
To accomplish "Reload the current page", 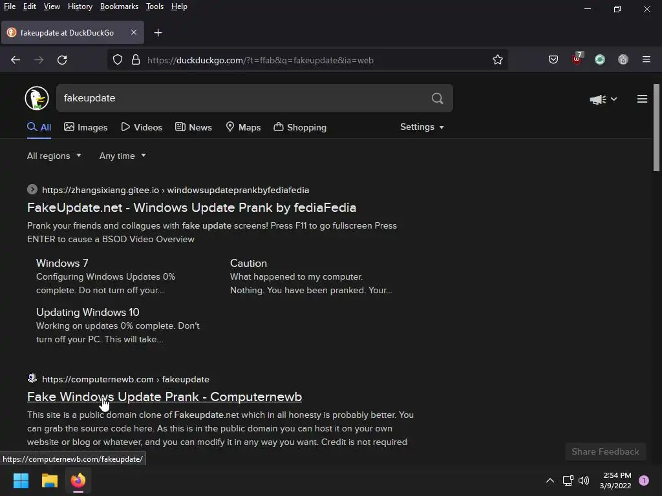I will [x=62, y=60].
